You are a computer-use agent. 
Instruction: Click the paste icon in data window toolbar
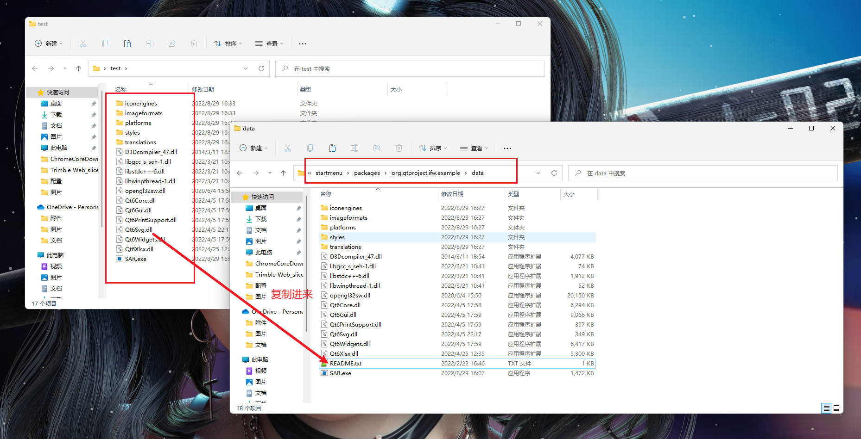point(332,148)
